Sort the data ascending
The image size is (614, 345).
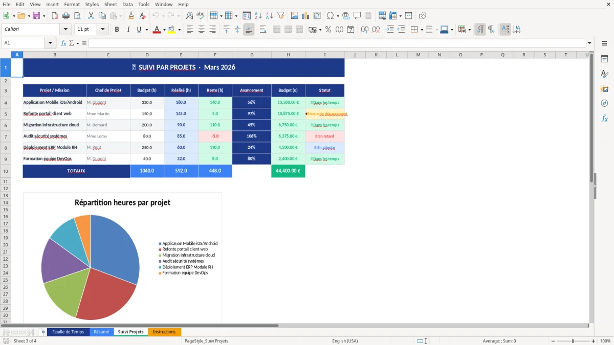tap(258, 15)
